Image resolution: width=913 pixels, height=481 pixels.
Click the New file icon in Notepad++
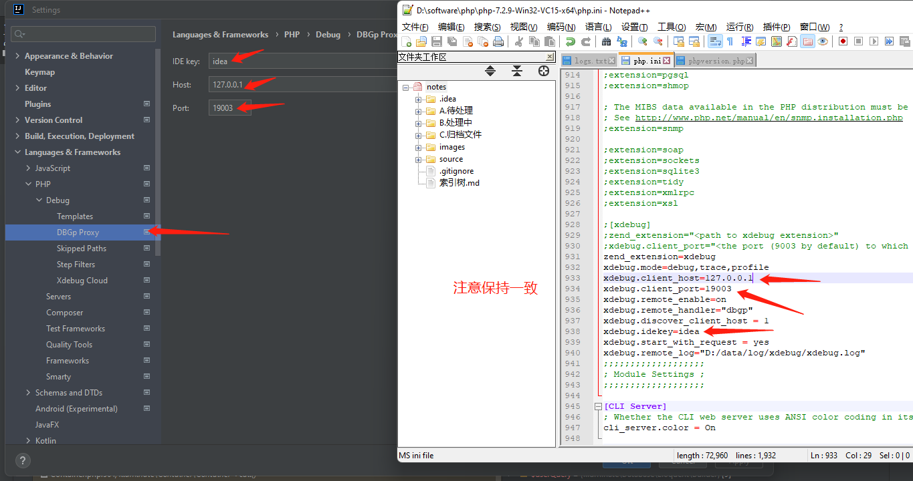point(406,41)
